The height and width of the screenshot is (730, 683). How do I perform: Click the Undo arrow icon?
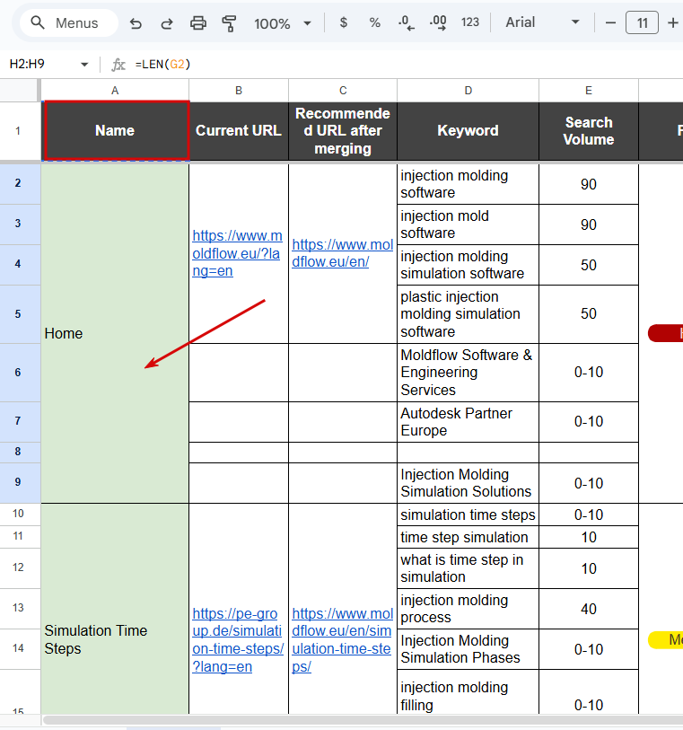click(x=136, y=22)
